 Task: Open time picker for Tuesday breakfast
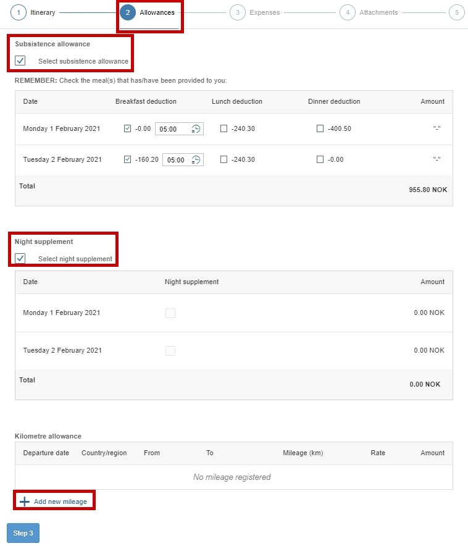[196, 160]
